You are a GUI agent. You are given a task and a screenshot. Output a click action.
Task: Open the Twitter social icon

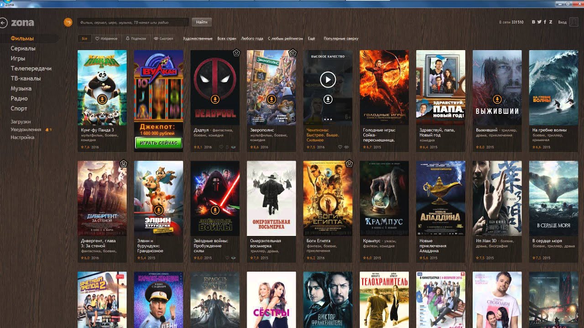(539, 22)
